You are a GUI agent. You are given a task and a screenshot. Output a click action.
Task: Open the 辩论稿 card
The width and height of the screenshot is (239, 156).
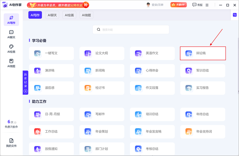click(x=203, y=53)
